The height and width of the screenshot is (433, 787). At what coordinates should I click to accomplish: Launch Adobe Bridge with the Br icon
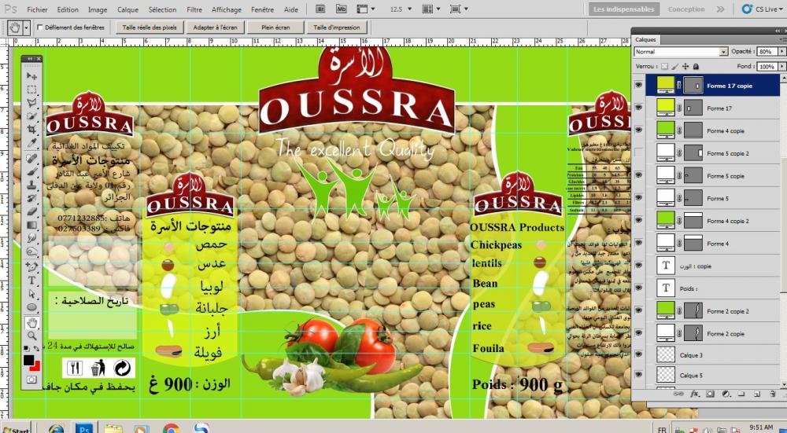[x=322, y=9]
